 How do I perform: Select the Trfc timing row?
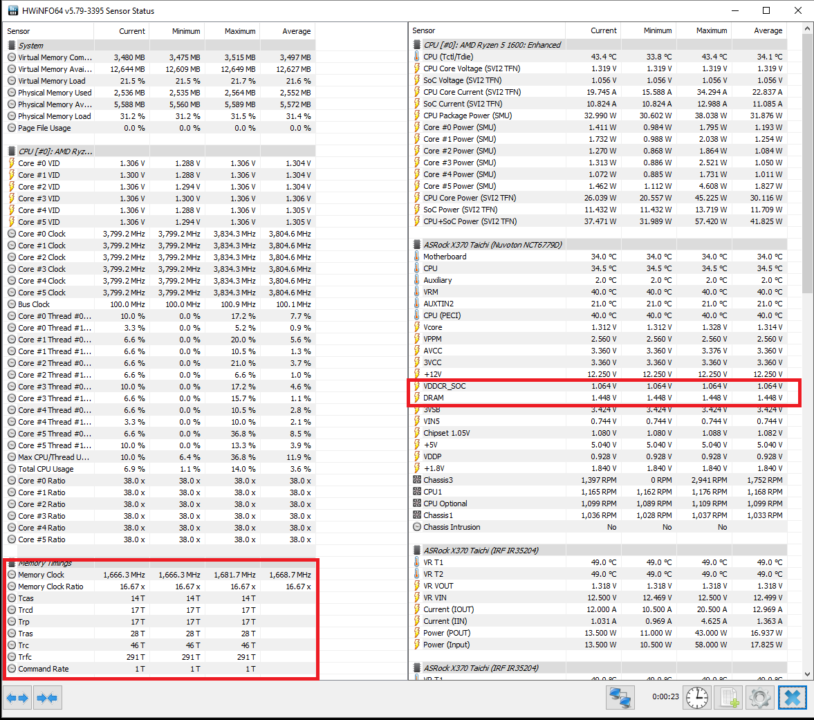(159, 656)
